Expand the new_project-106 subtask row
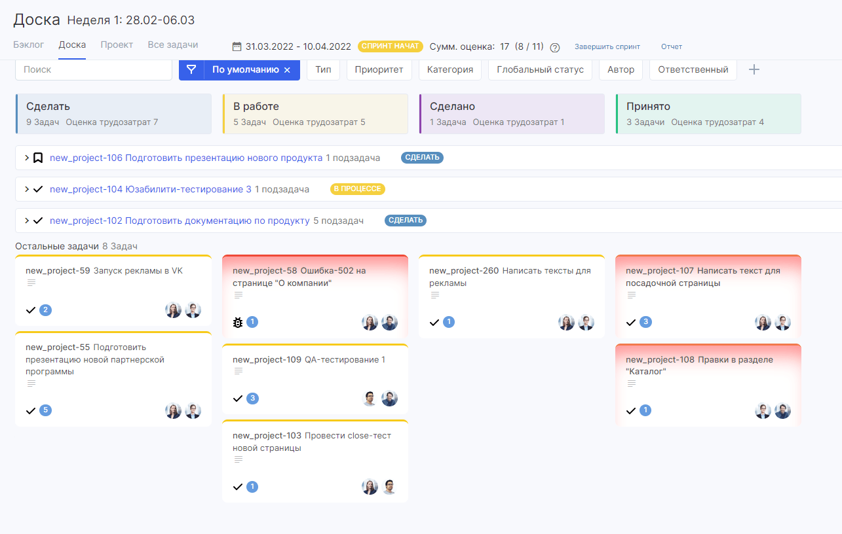The width and height of the screenshot is (842, 534). pos(27,158)
